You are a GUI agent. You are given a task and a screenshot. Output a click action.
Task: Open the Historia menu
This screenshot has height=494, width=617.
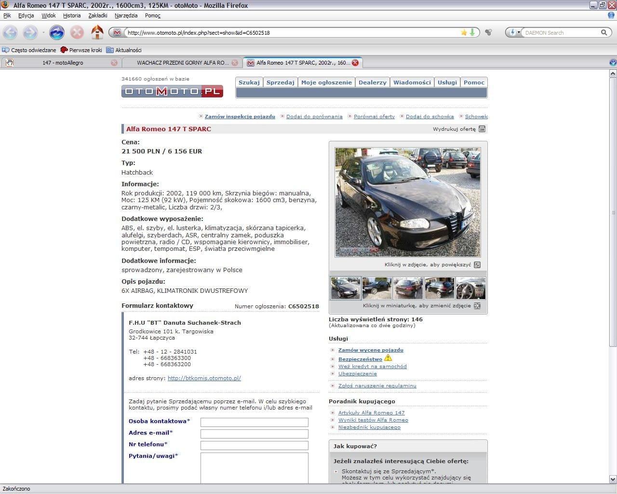pyautogui.click(x=72, y=15)
